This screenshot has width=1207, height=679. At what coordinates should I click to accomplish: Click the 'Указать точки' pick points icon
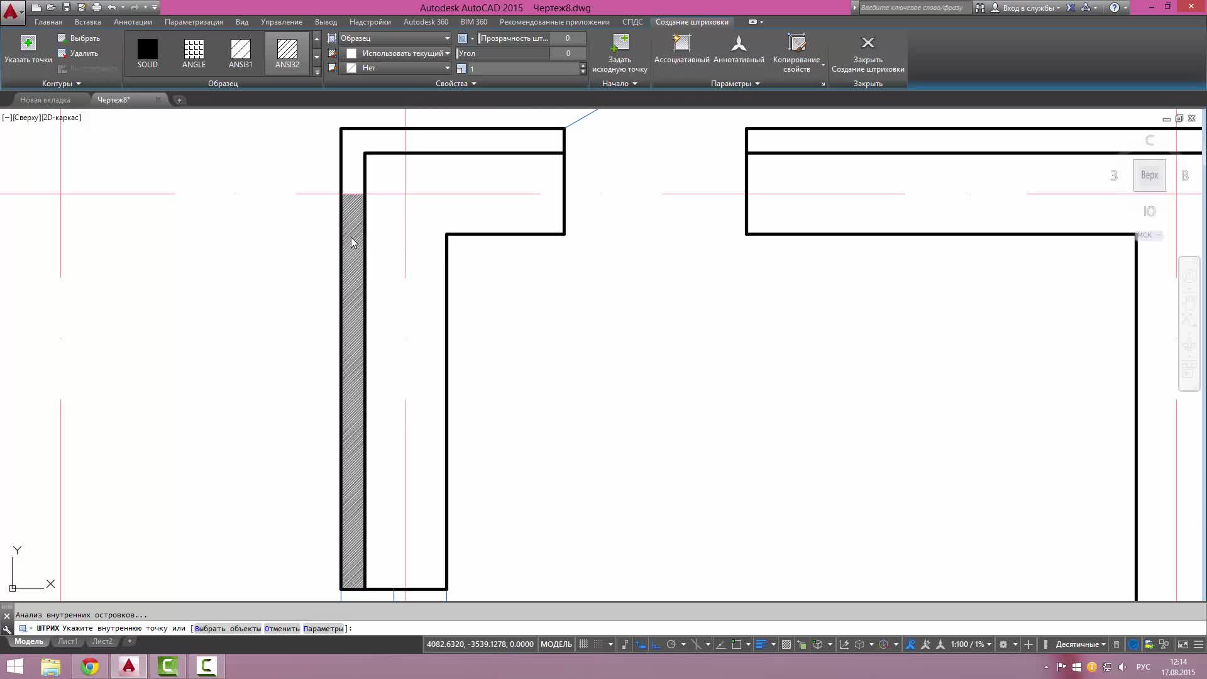tap(28, 43)
